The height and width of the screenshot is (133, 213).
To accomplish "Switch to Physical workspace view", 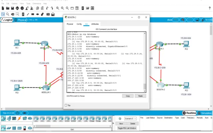I will (20, 20).
